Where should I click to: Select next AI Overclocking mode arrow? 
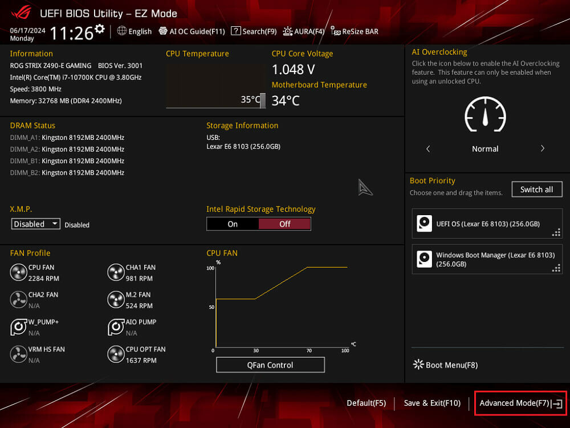coord(543,148)
